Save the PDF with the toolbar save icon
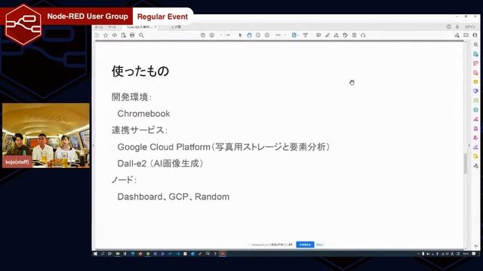Screen dimensions: 483x271 97,35
